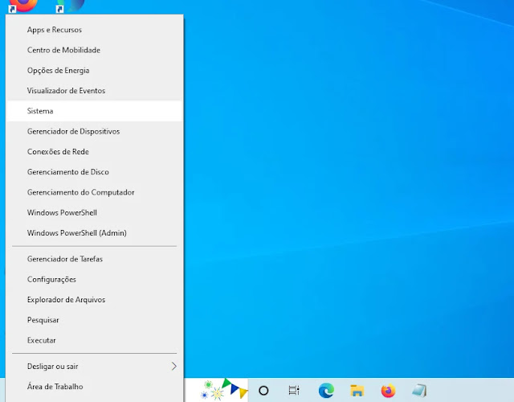Choose Opções de Energia
Image resolution: width=514 pixels, height=402 pixels.
tap(58, 71)
